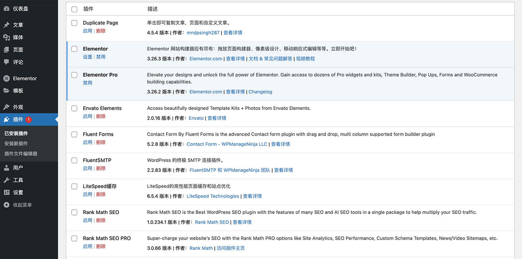Click the Pages icon in sidebar
The image size is (522, 259).
tap(6, 49)
